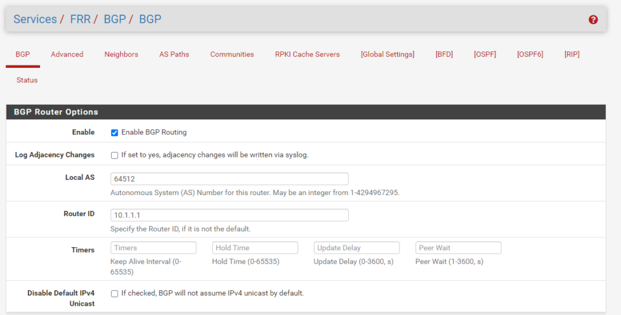Open the [OSPF] tab
This screenshot has height=315, width=621.
(x=485, y=55)
